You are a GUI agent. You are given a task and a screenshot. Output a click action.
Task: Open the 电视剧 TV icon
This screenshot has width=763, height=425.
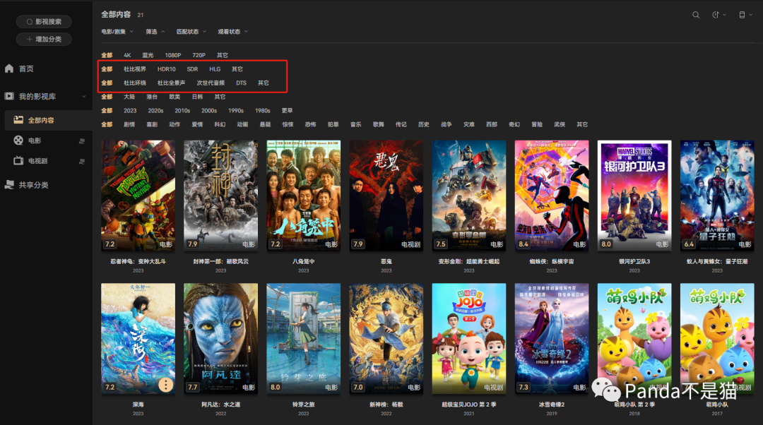pyautogui.click(x=18, y=160)
